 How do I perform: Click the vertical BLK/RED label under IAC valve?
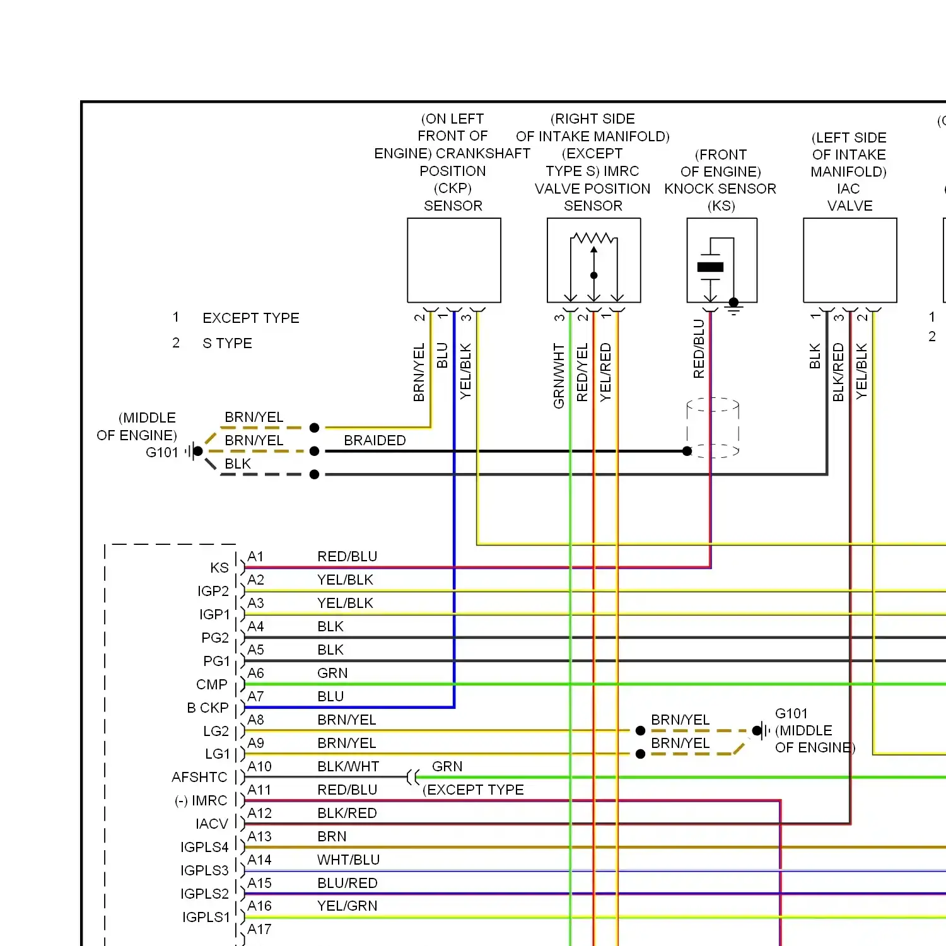[838, 372]
